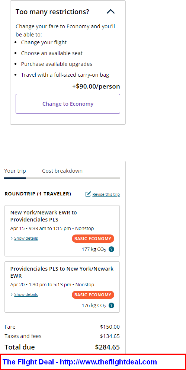
Task: Click the 'Too many restrictions?' heading
Action: pyautogui.click(x=52, y=12)
